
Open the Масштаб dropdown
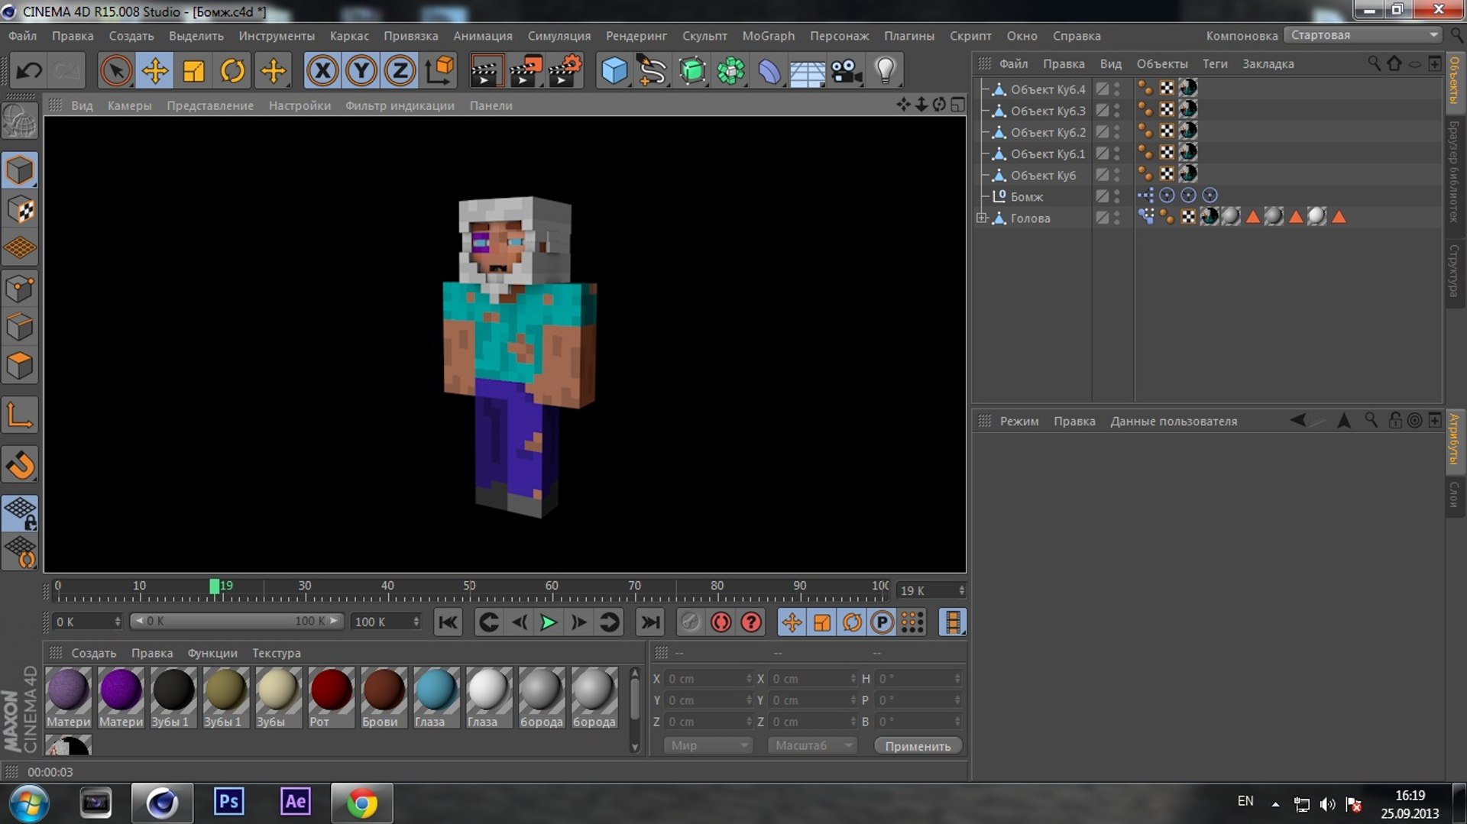point(813,745)
